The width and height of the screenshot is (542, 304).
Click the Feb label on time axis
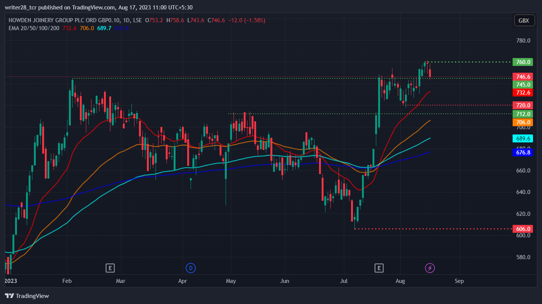[x=67, y=281]
